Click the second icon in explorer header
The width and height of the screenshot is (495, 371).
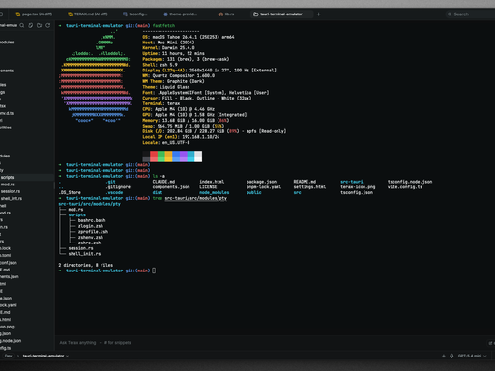coord(31,25)
